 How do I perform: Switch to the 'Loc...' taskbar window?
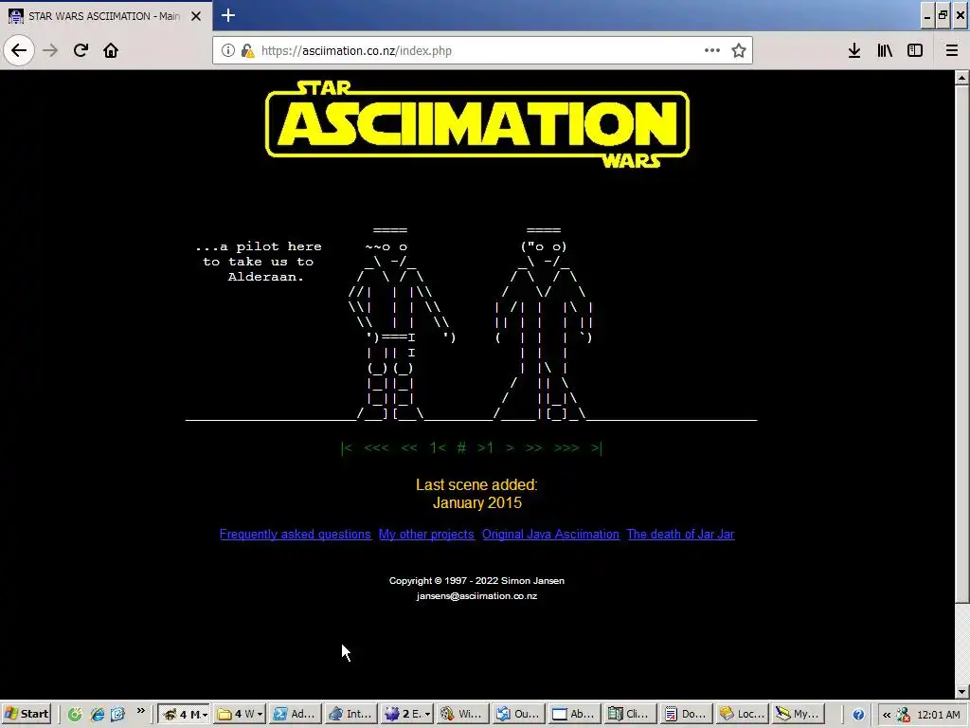pyautogui.click(x=741, y=714)
